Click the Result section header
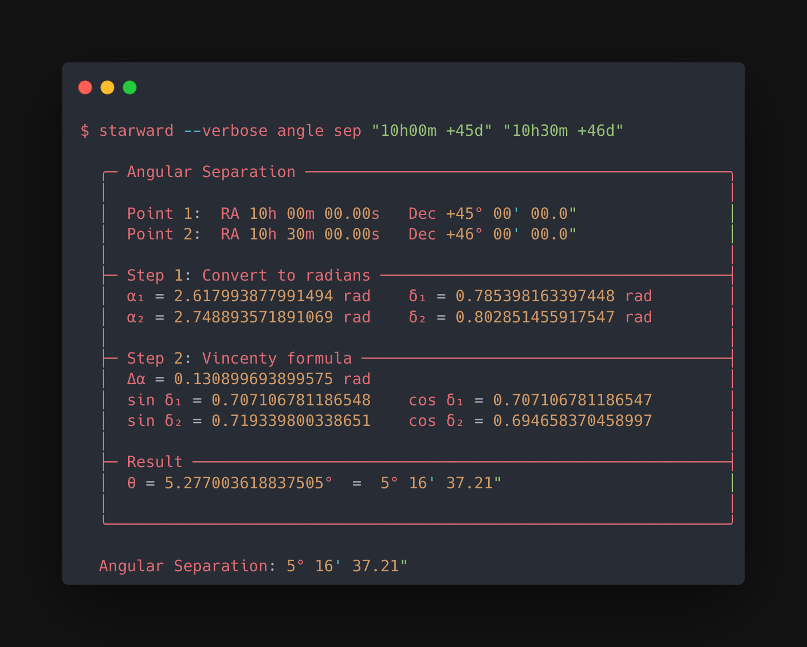Viewport: 807px width, 647px height. pyautogui.click(x=155, y=462)
